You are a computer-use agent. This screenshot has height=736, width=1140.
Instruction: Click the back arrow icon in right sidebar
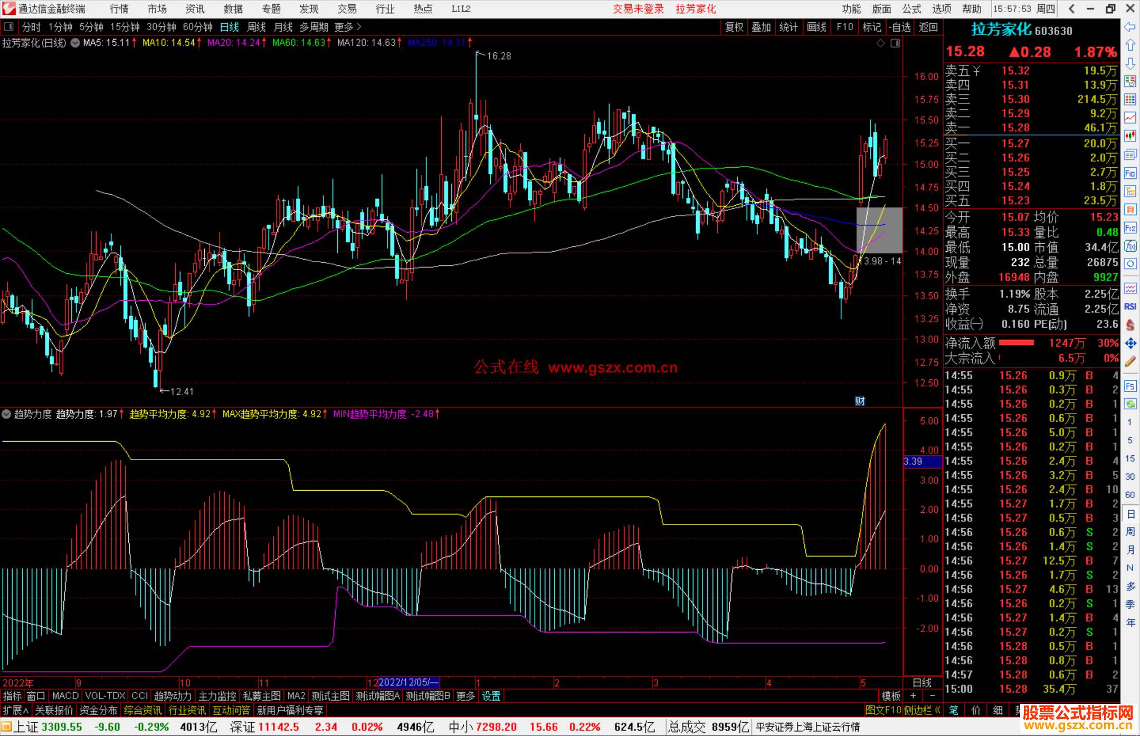pyautogui.click(x=1130, y=27)
